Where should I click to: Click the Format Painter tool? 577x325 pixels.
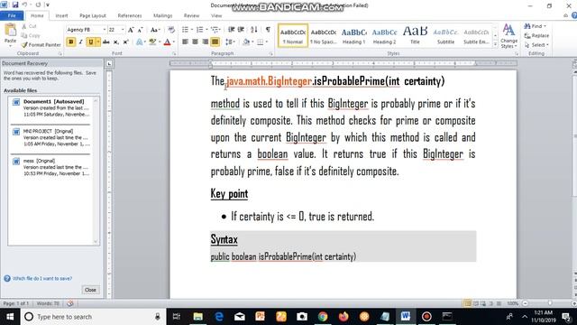[41, 44]
